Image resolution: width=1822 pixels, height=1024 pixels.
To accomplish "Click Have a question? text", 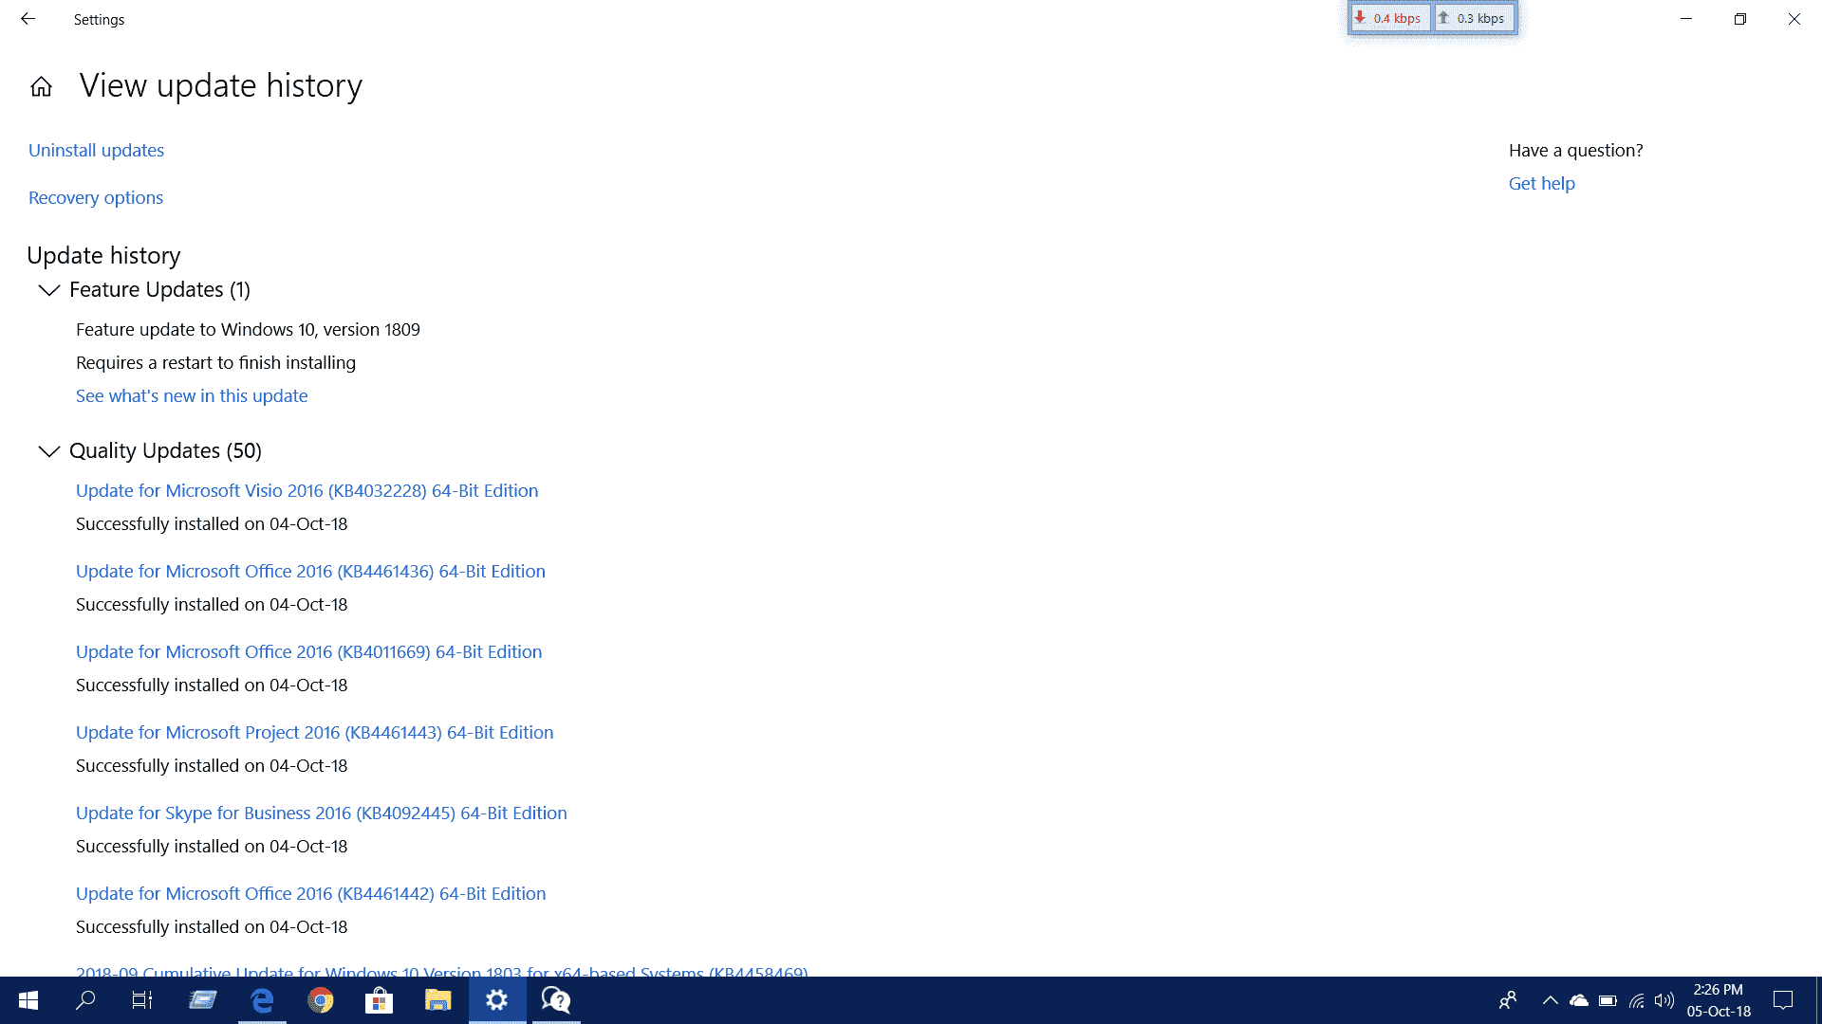I will [x=1576, y=151].
